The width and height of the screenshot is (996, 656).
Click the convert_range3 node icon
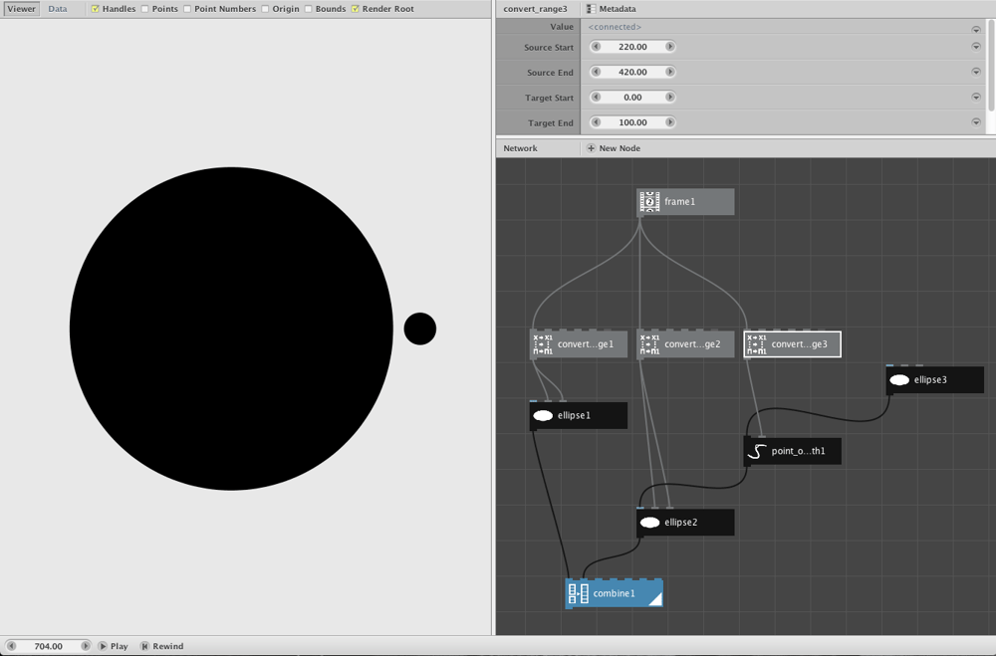click(756, 344)
